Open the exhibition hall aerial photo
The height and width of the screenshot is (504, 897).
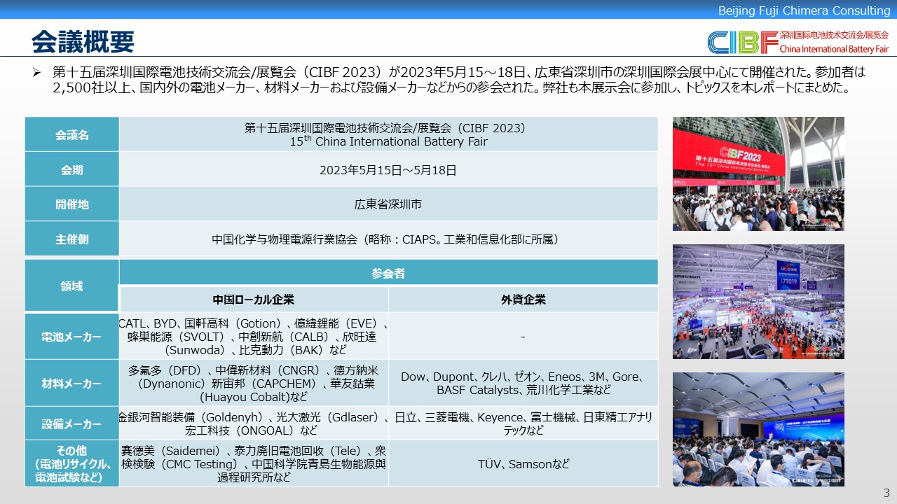(758, 302)
